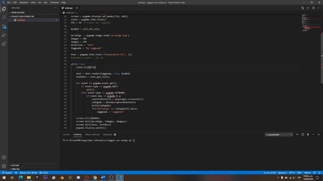Open the Terminal menu

54,3
